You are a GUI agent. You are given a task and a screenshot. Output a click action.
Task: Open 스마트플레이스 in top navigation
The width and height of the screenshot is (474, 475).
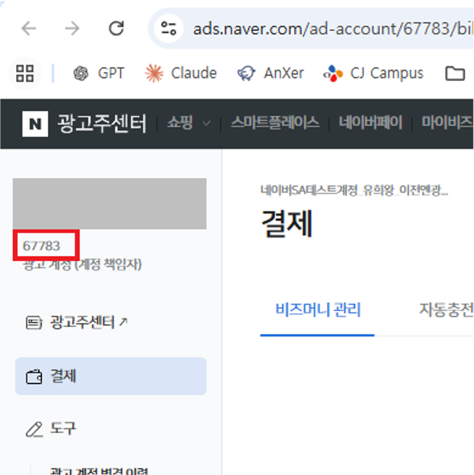[275, 123]
